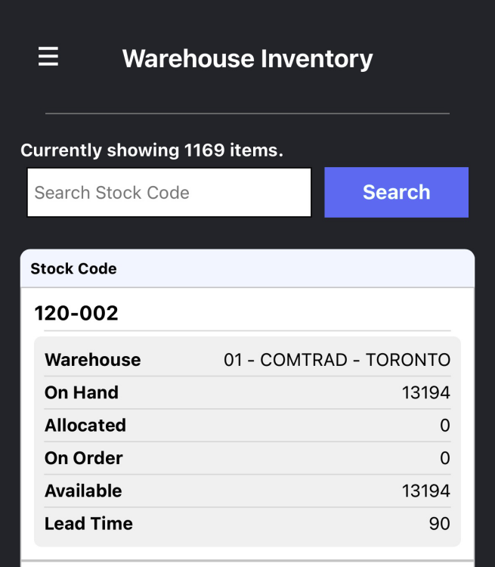Image resolution: width=495 pixels, height=567 pixels.
Task: Click the Warehouse row label
Action: coord(93,360)
